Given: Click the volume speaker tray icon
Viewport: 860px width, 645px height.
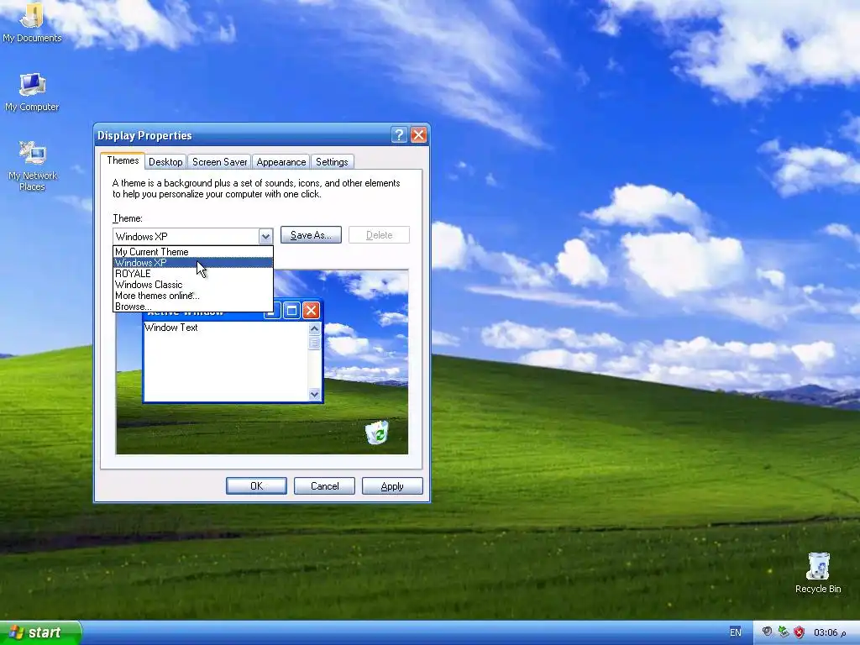Looking at the screenshot, I should (768, 632).
